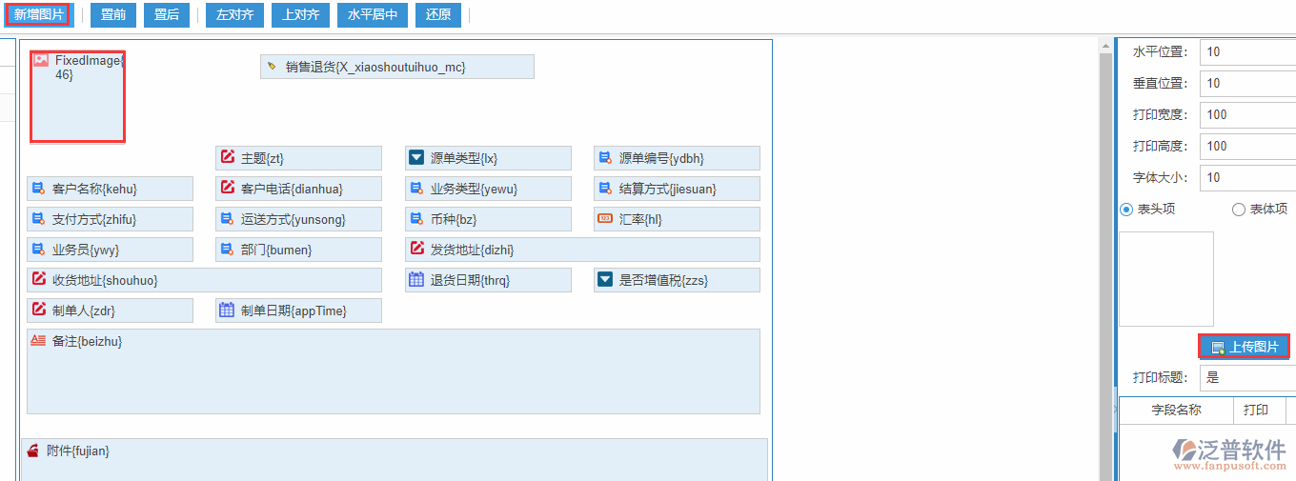Click the 源单类型{lx} dropdown icon
This screenshot has width=1296, height=481.
[x=415, y=157]
